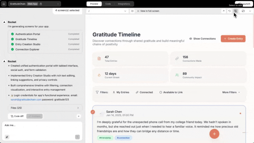
Task: Toggle the Select to edit tool
Action: pyautogui.click(x=235, y=11)
